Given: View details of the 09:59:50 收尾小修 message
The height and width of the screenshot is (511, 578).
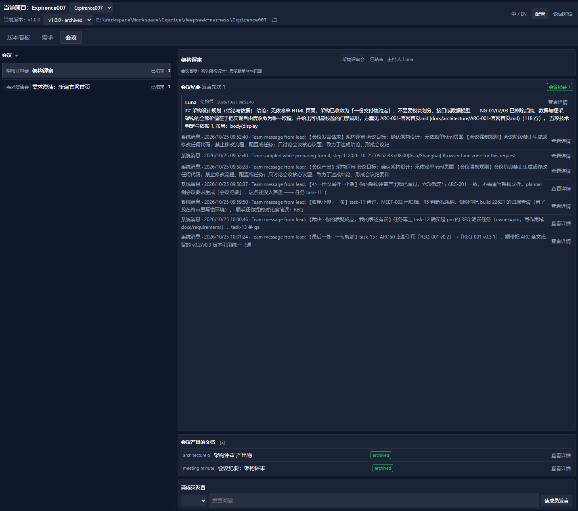Looking at the screenshot, I should tap(561, 206).
